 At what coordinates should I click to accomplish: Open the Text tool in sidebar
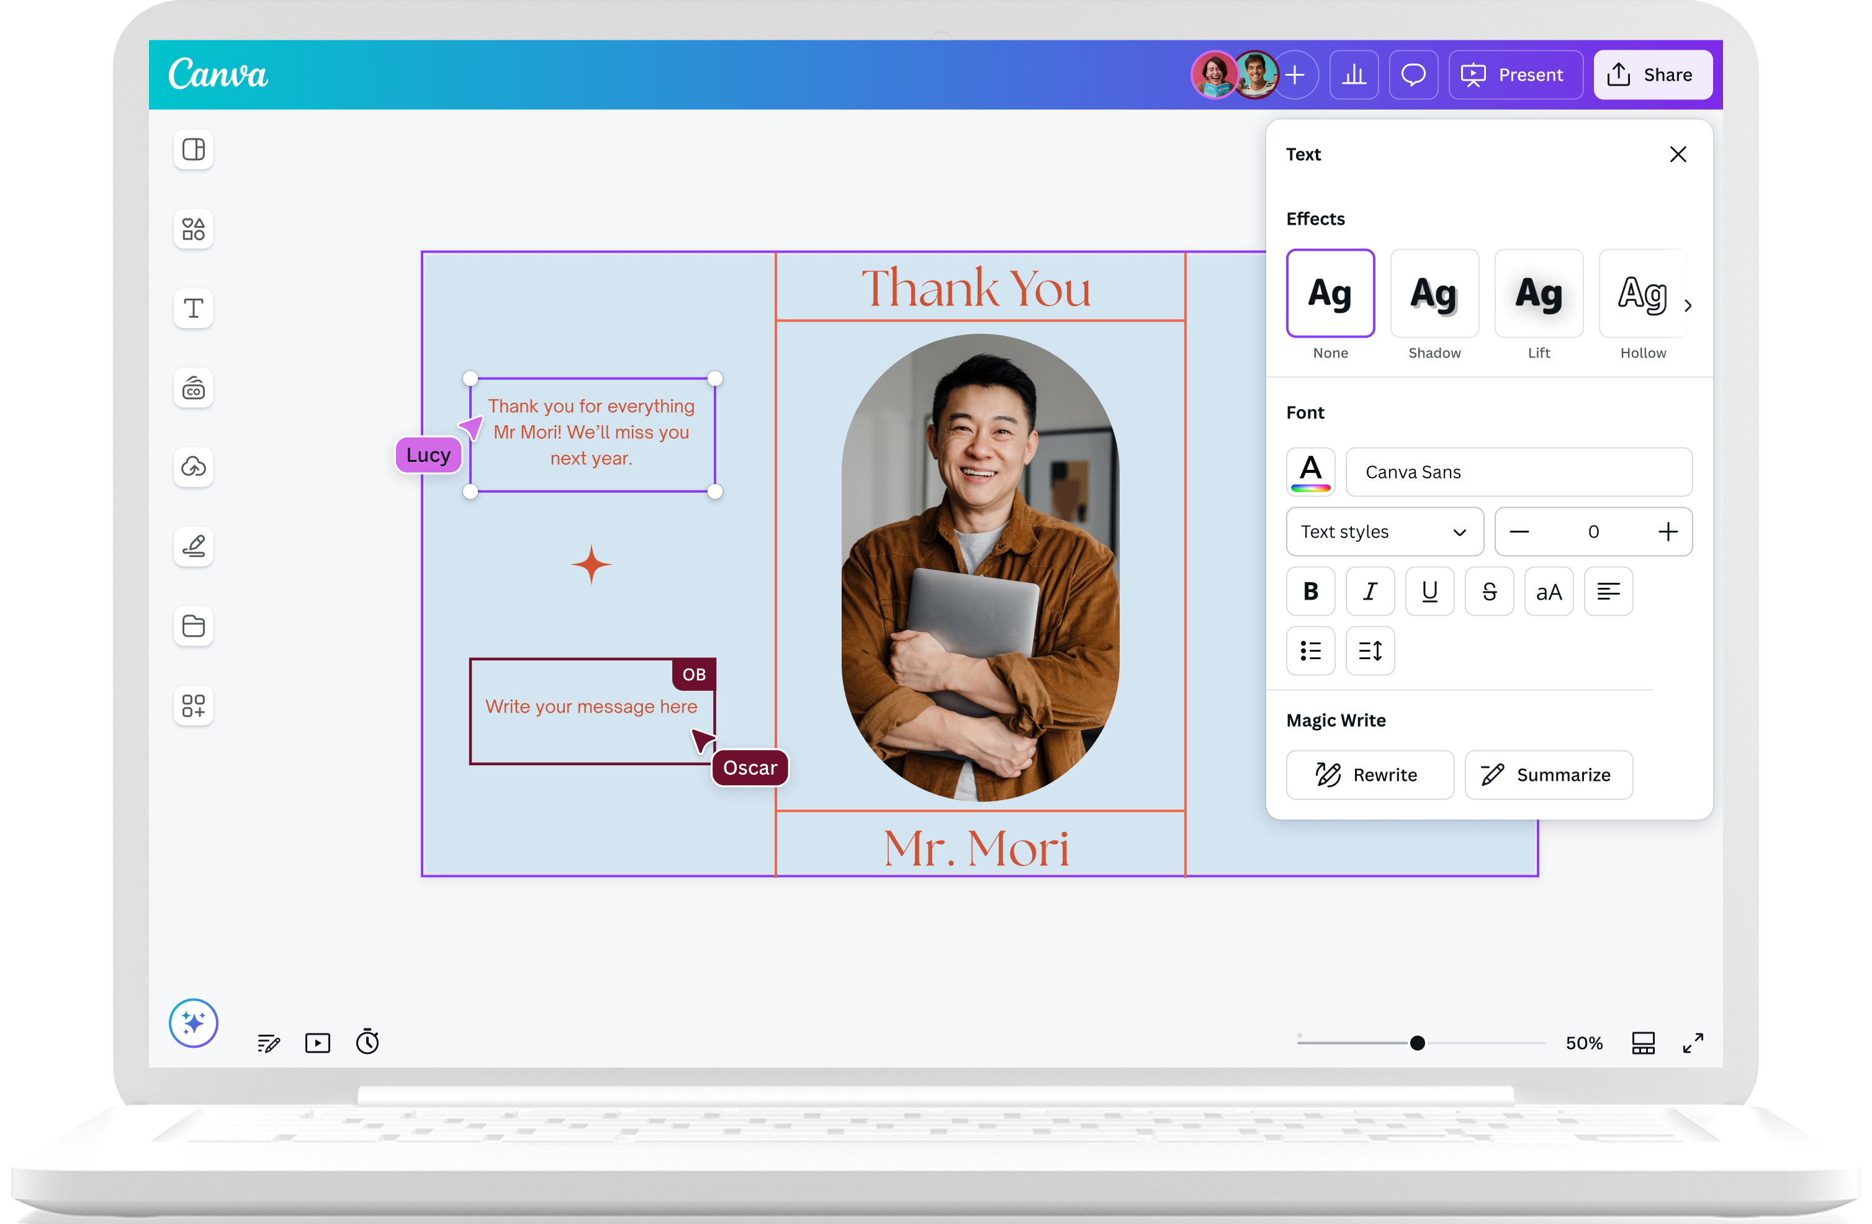click(194, 308)
